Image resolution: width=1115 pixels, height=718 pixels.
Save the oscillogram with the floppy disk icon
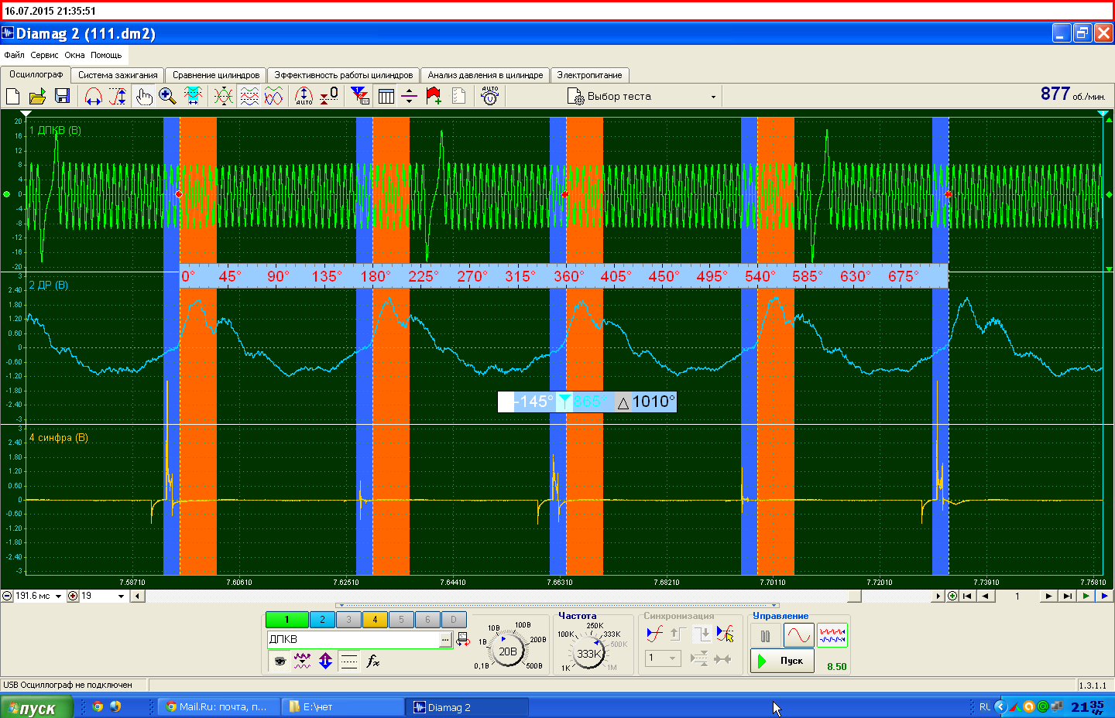click(x=63, y=96)
